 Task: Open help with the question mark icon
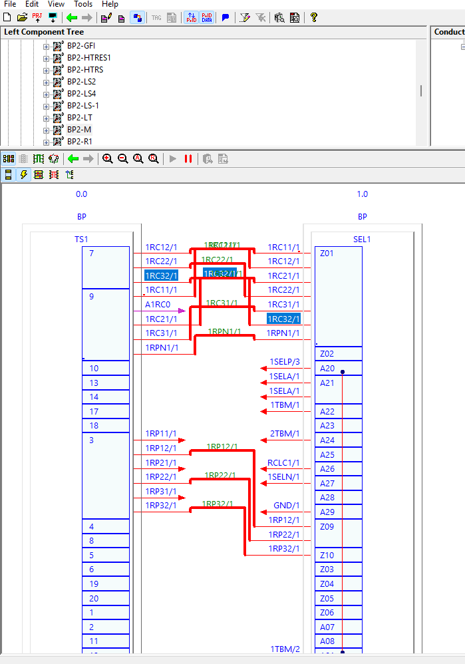pyautogui.click(x=314, y=17)
